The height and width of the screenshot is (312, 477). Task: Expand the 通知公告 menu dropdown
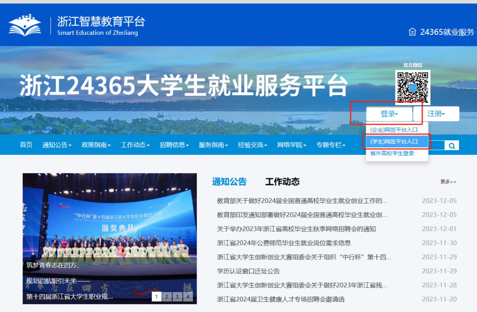[57, 145]
